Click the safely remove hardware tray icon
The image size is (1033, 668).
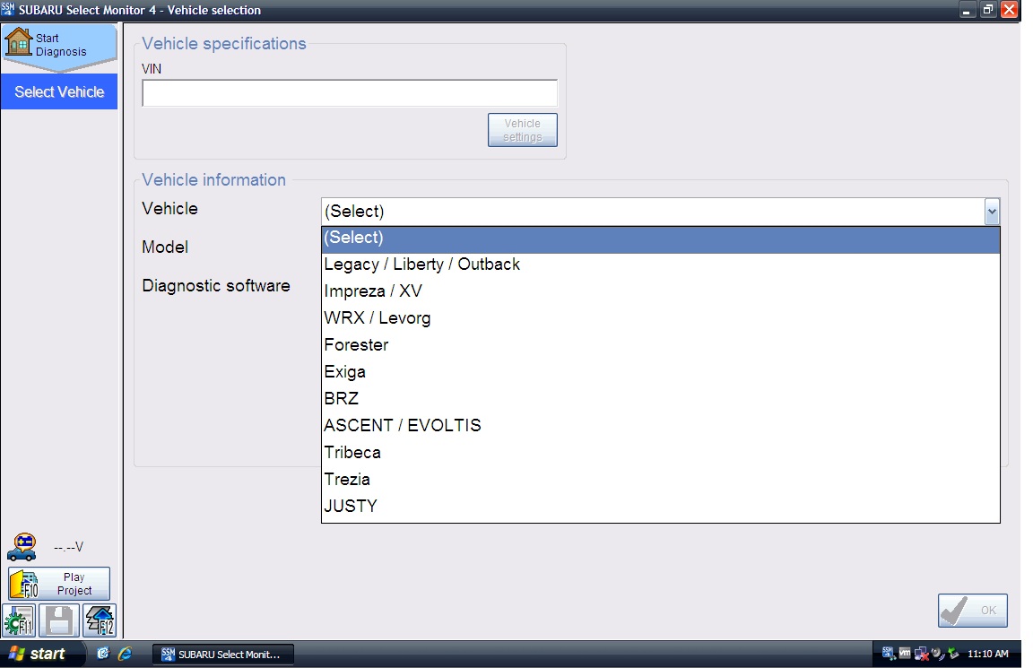[953, 654]
